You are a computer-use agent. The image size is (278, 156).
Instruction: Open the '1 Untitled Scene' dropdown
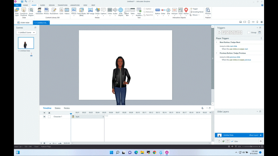[26, 32]
